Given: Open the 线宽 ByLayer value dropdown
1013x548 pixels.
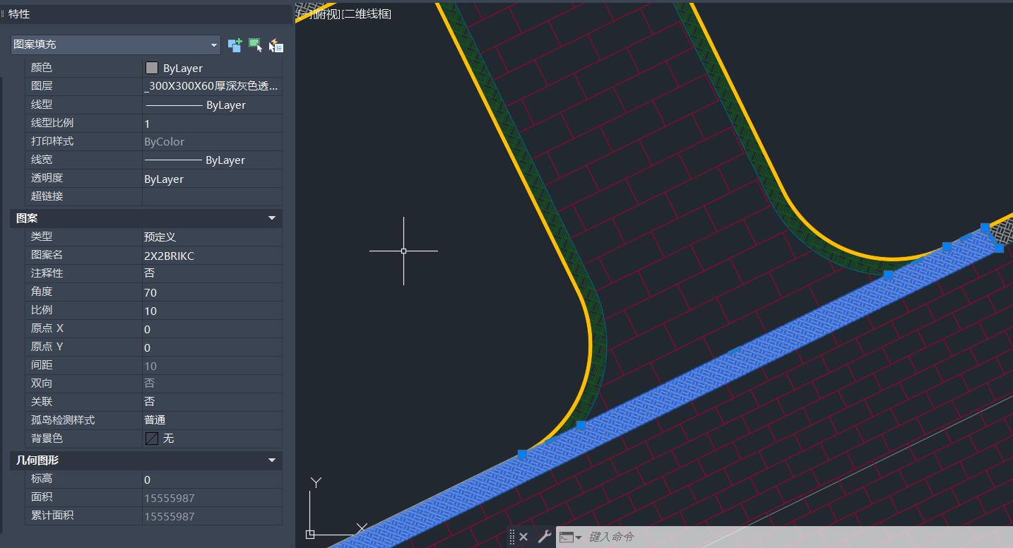Looking at the screenshot, I should [212, 160].
